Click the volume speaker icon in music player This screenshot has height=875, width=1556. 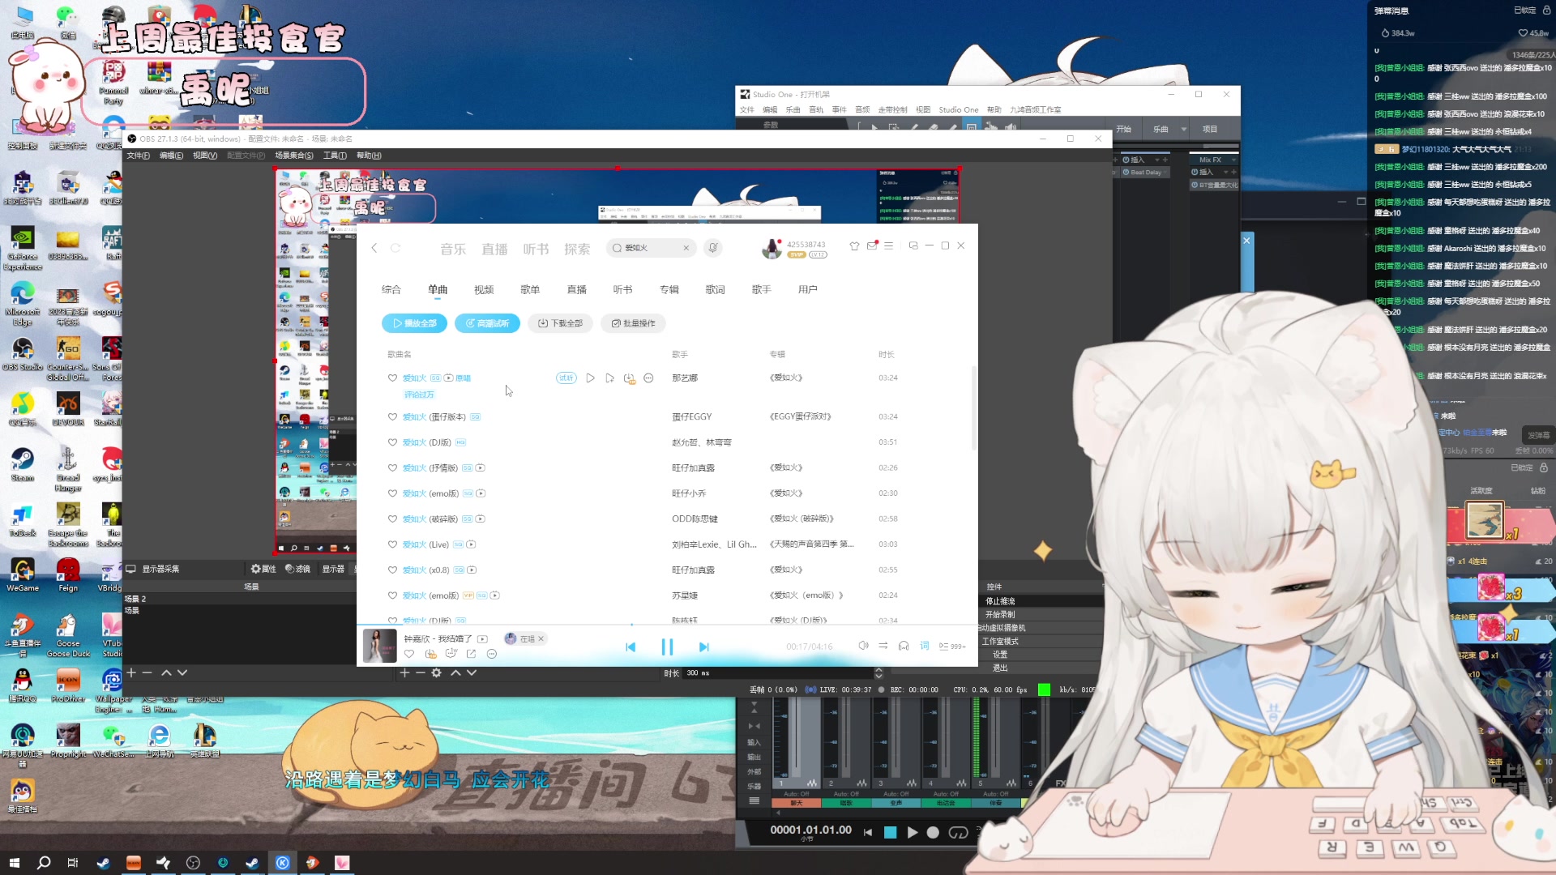click(x=863, y=646)
